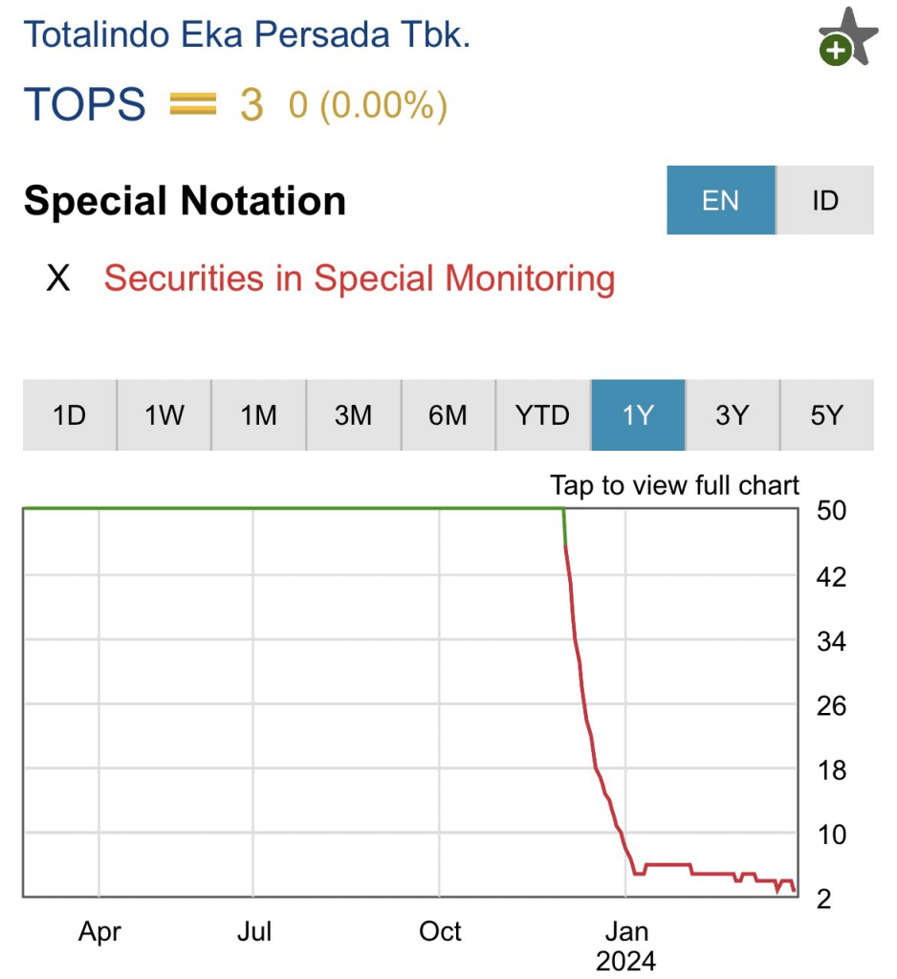Open Securities in Special Monitoring notation

tap(359, 278)
